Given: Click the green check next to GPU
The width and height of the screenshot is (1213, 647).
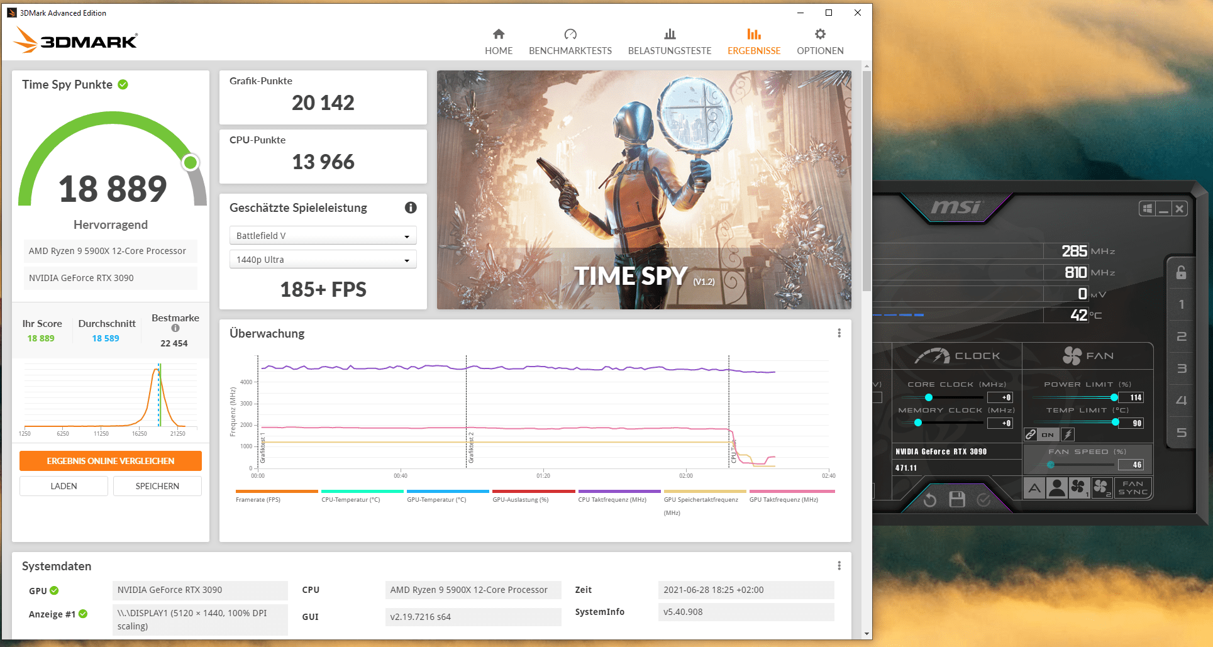Looking at the screenshot, I should point(54,590).
